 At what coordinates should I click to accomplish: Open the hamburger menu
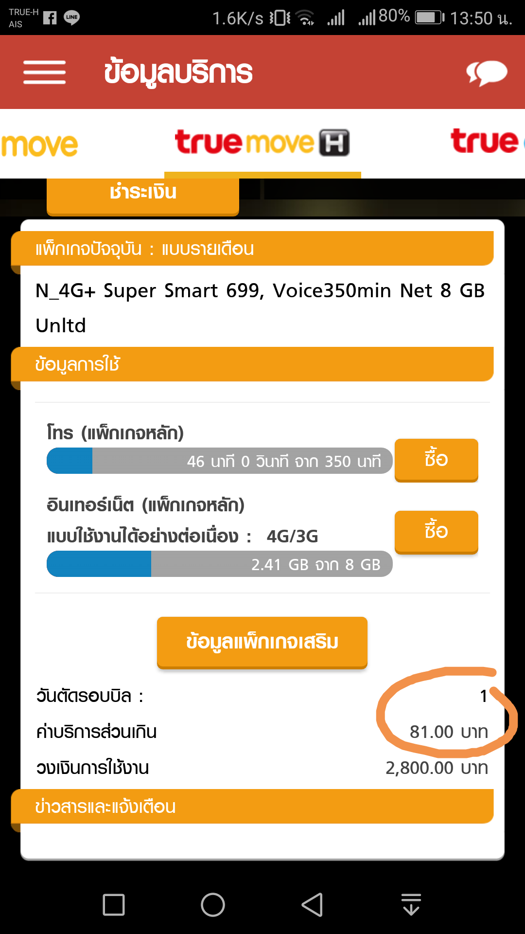pos(44,72)
